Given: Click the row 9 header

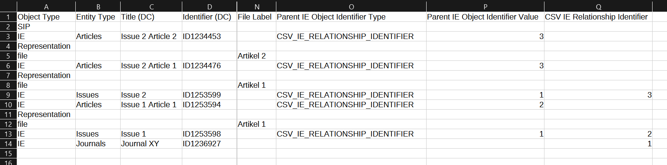Looking at the screenshot, I should tap(8, 95).
